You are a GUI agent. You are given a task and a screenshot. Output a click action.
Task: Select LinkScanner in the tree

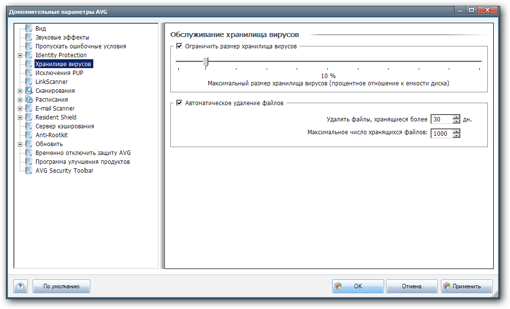tap(51, 81)
